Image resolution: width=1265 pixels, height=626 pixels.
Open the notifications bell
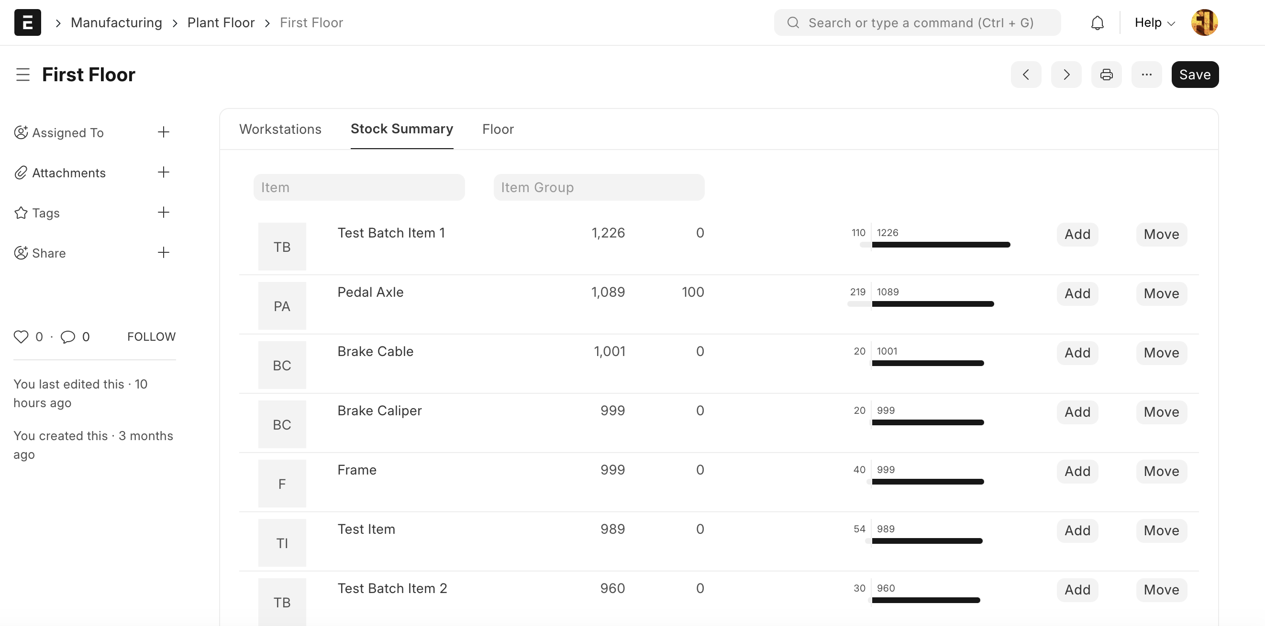[x=1097, y=22]
